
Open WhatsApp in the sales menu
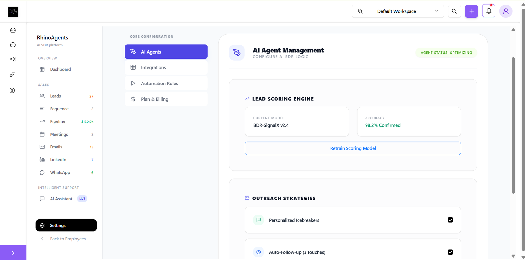pos(66,173)
